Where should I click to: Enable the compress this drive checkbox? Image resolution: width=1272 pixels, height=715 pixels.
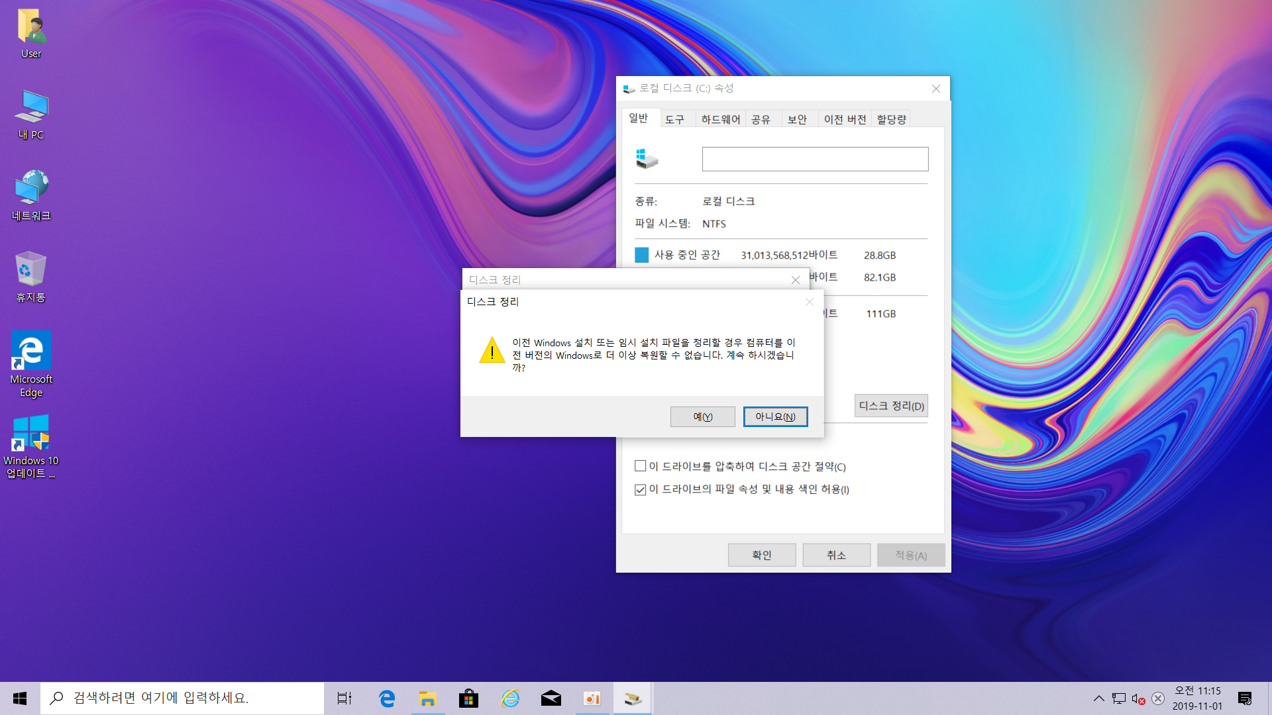coord(640,466)
